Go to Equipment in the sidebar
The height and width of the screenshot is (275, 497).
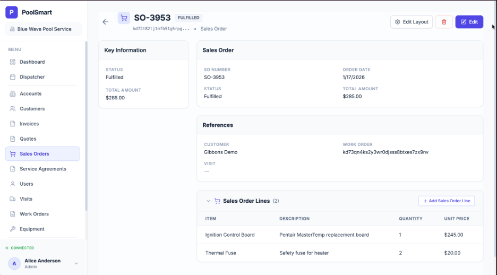pos(32,229)
